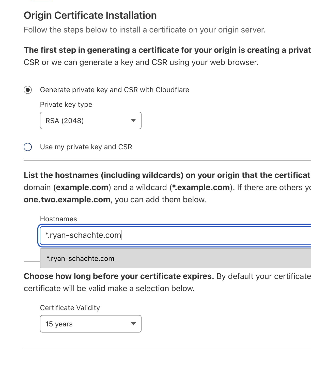Click the "List the hostnames (including wildcards)" text
This screenshot has height=366, width=311.
click(x=104, y=175)
